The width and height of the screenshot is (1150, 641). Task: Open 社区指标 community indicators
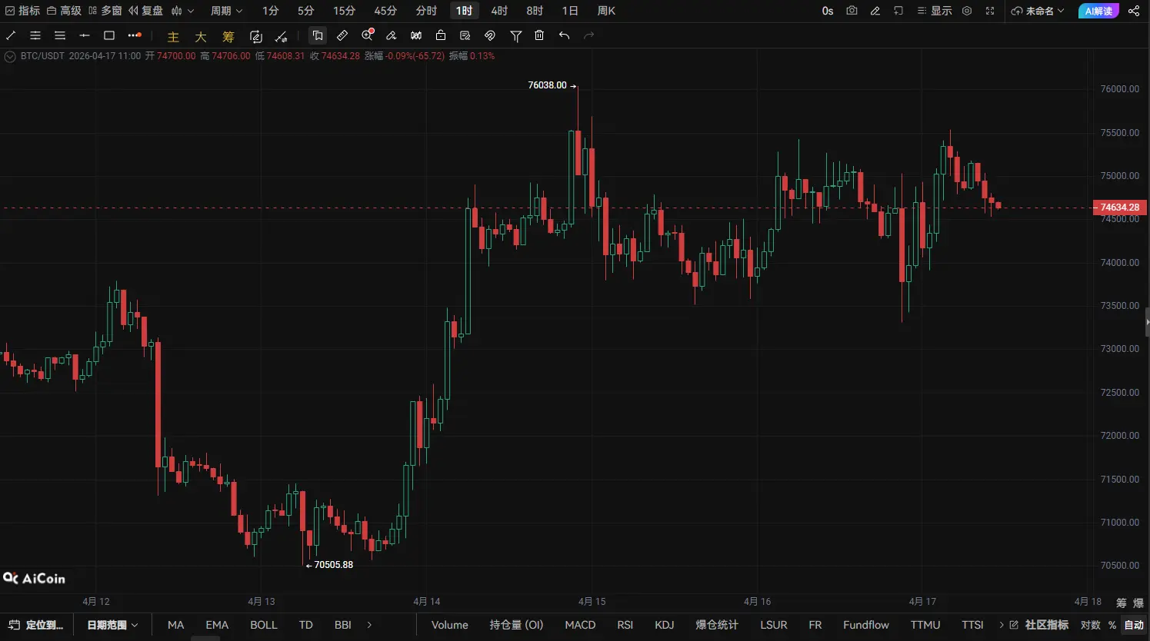1039,625
